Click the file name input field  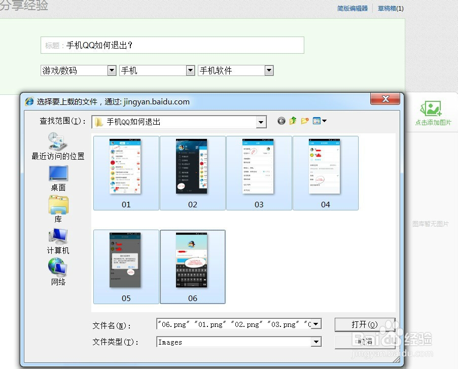(x=234, y=324)
